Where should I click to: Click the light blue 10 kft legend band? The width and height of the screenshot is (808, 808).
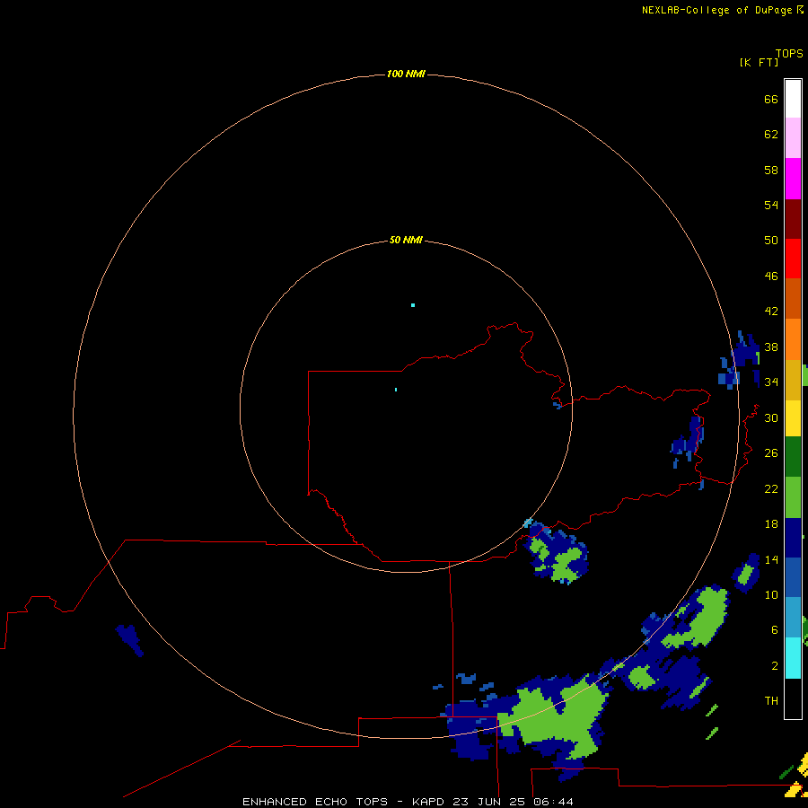(x=793, y=617)
